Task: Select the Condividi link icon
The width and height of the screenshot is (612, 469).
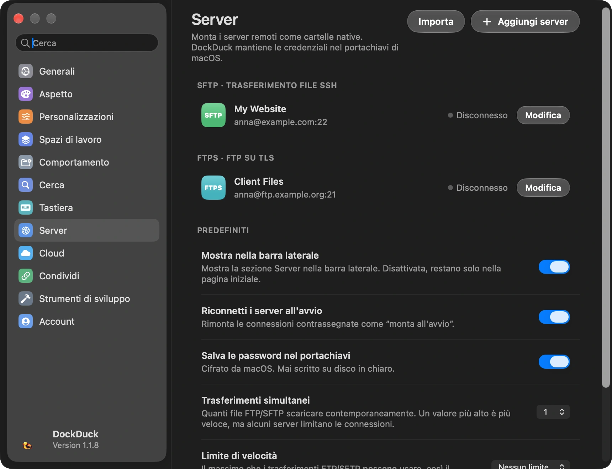Action: tap(26, 276)
